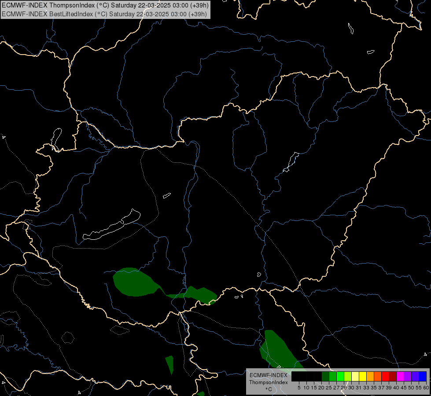Select the dark red 39-40 legend swatch
The width and height of the screenshot is (431, 396).
tap(393, 377)
